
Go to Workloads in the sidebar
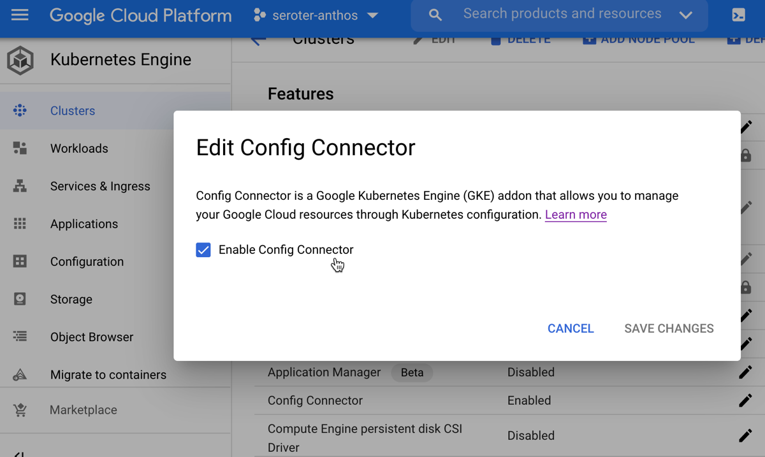coord(79,148)
